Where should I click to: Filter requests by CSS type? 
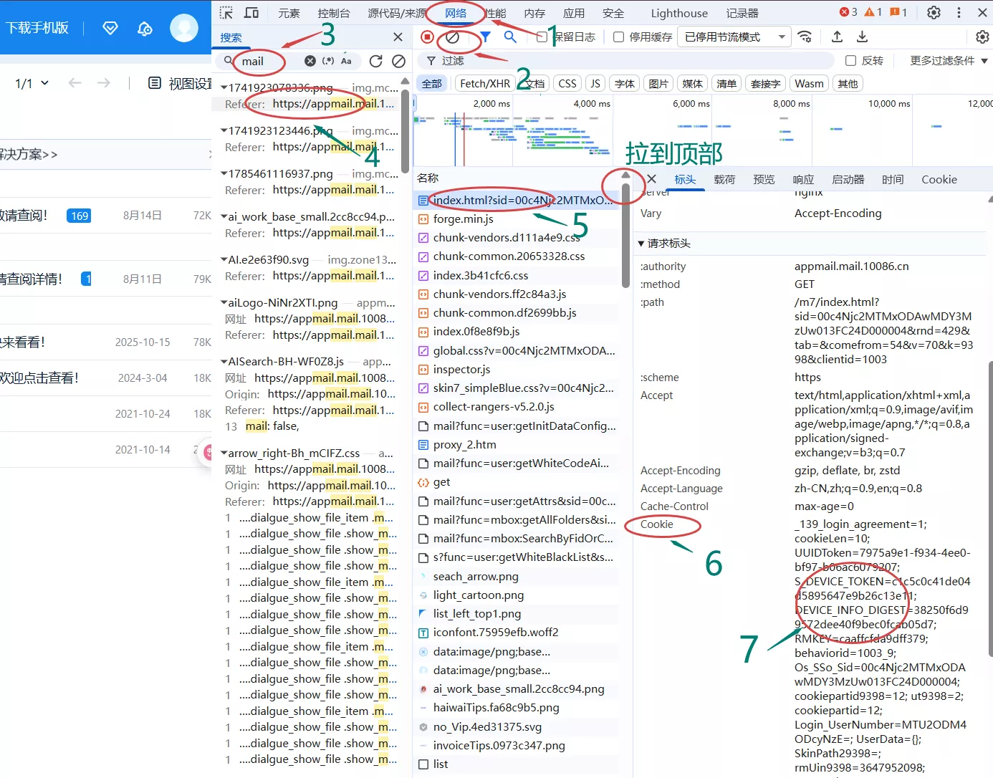pyautogui.click(x=567, y=84)
